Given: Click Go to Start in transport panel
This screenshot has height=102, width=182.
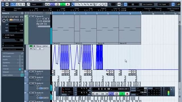Looking at the screenshot, I should click(93, 94).
